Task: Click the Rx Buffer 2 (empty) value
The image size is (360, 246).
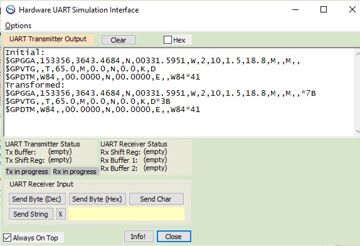Action: [155, 168]
